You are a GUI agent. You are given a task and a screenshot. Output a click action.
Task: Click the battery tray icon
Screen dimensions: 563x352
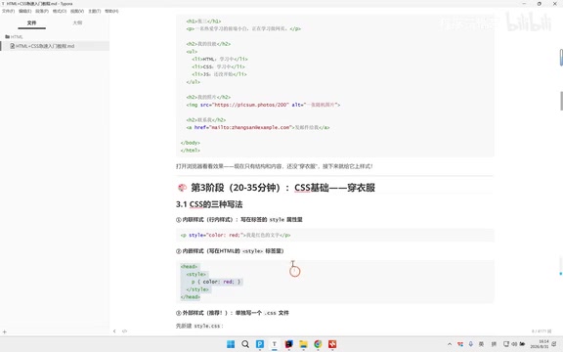tap(522, 344)
